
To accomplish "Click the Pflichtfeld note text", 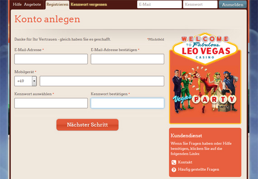I will pos(156,39).
